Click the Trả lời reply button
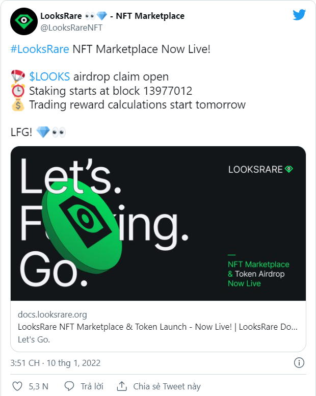 click(92, 386)
